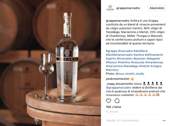Open _mapy_lesuericette commenter profile
171x126 pixels.
click(x=119, y=84)
